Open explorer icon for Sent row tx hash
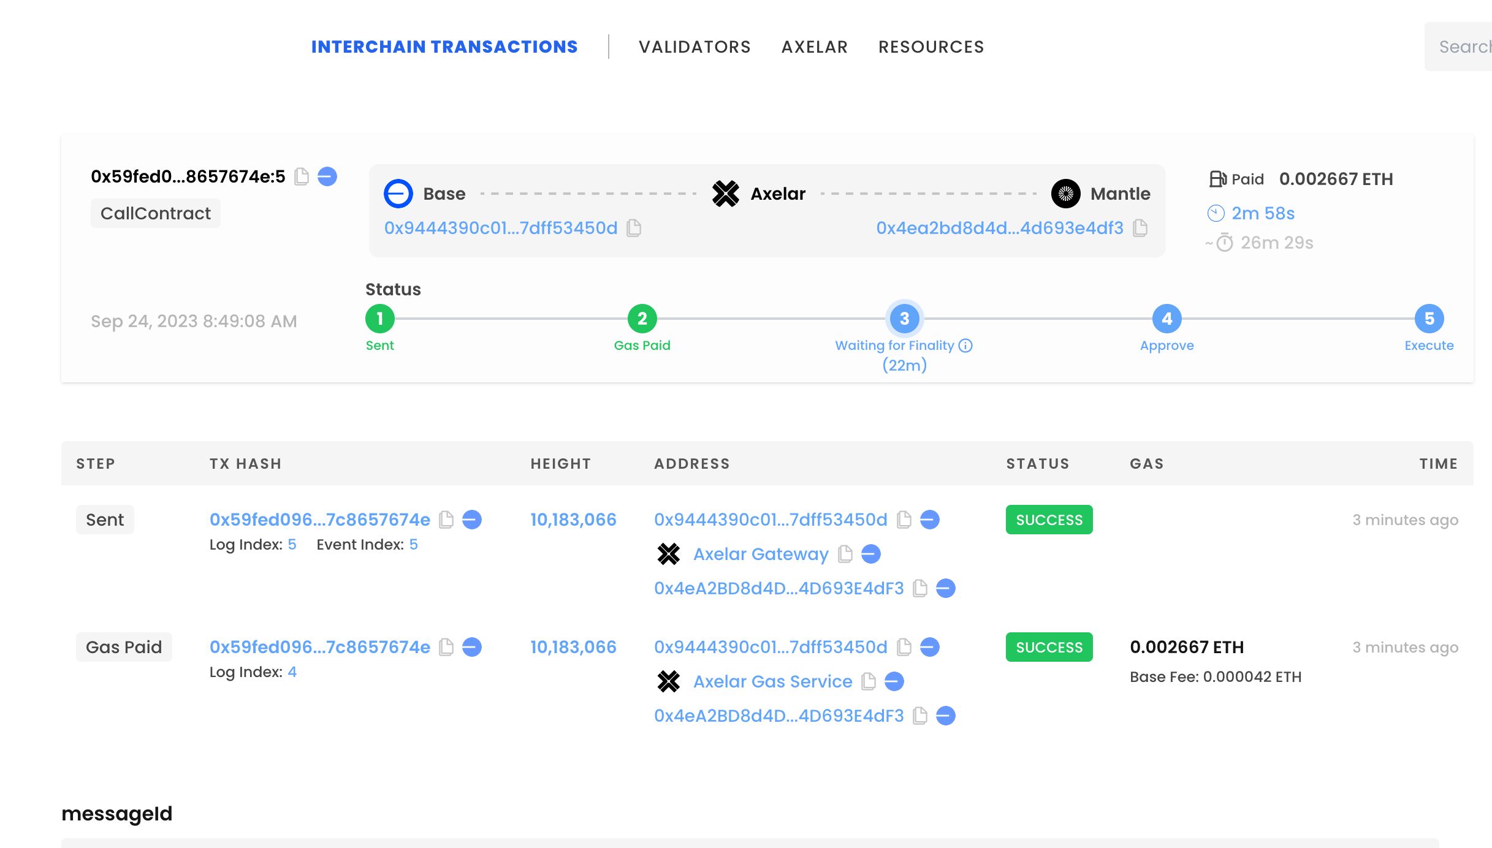 point(472,520)
